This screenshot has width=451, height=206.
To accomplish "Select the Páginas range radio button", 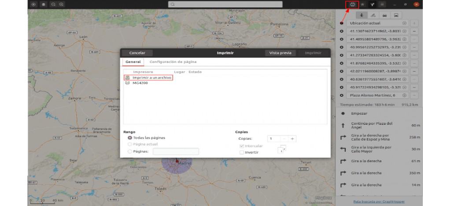I will coord(130,152).
